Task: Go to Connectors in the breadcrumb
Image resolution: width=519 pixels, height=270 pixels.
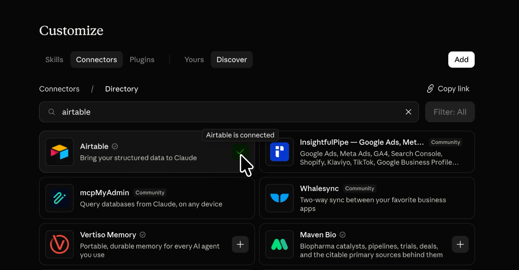Action: tap(59, 89)
